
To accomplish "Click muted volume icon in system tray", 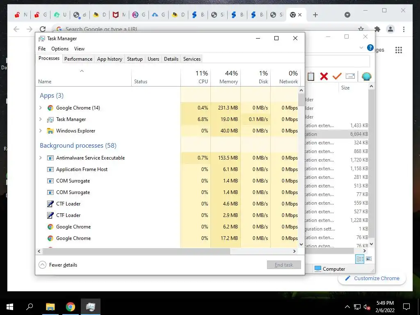I will (367, 307).
